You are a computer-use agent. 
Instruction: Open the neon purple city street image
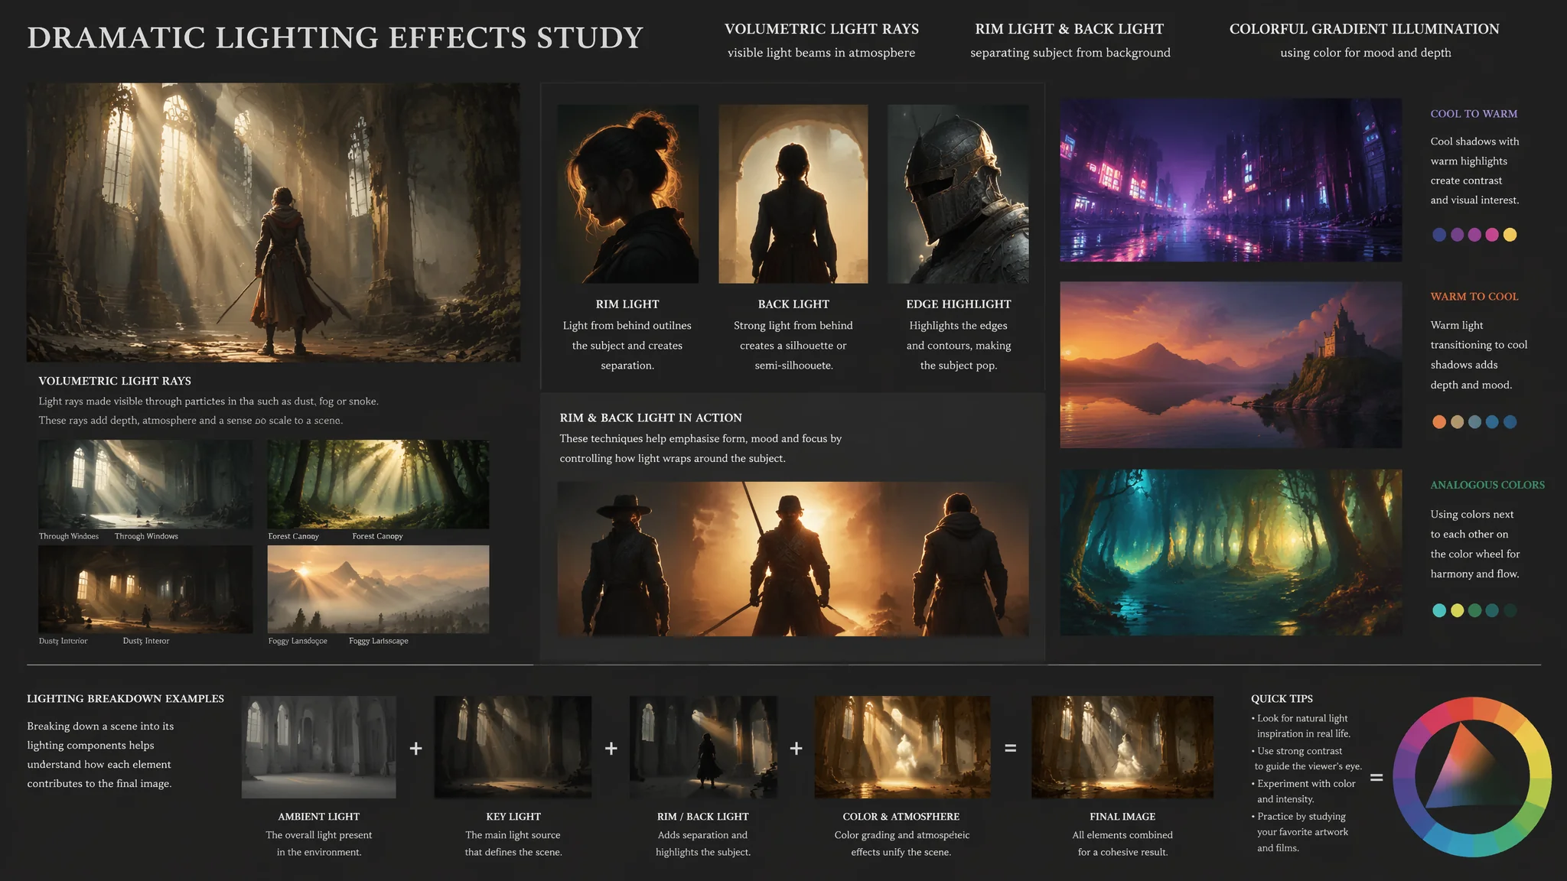[1230, 180]
